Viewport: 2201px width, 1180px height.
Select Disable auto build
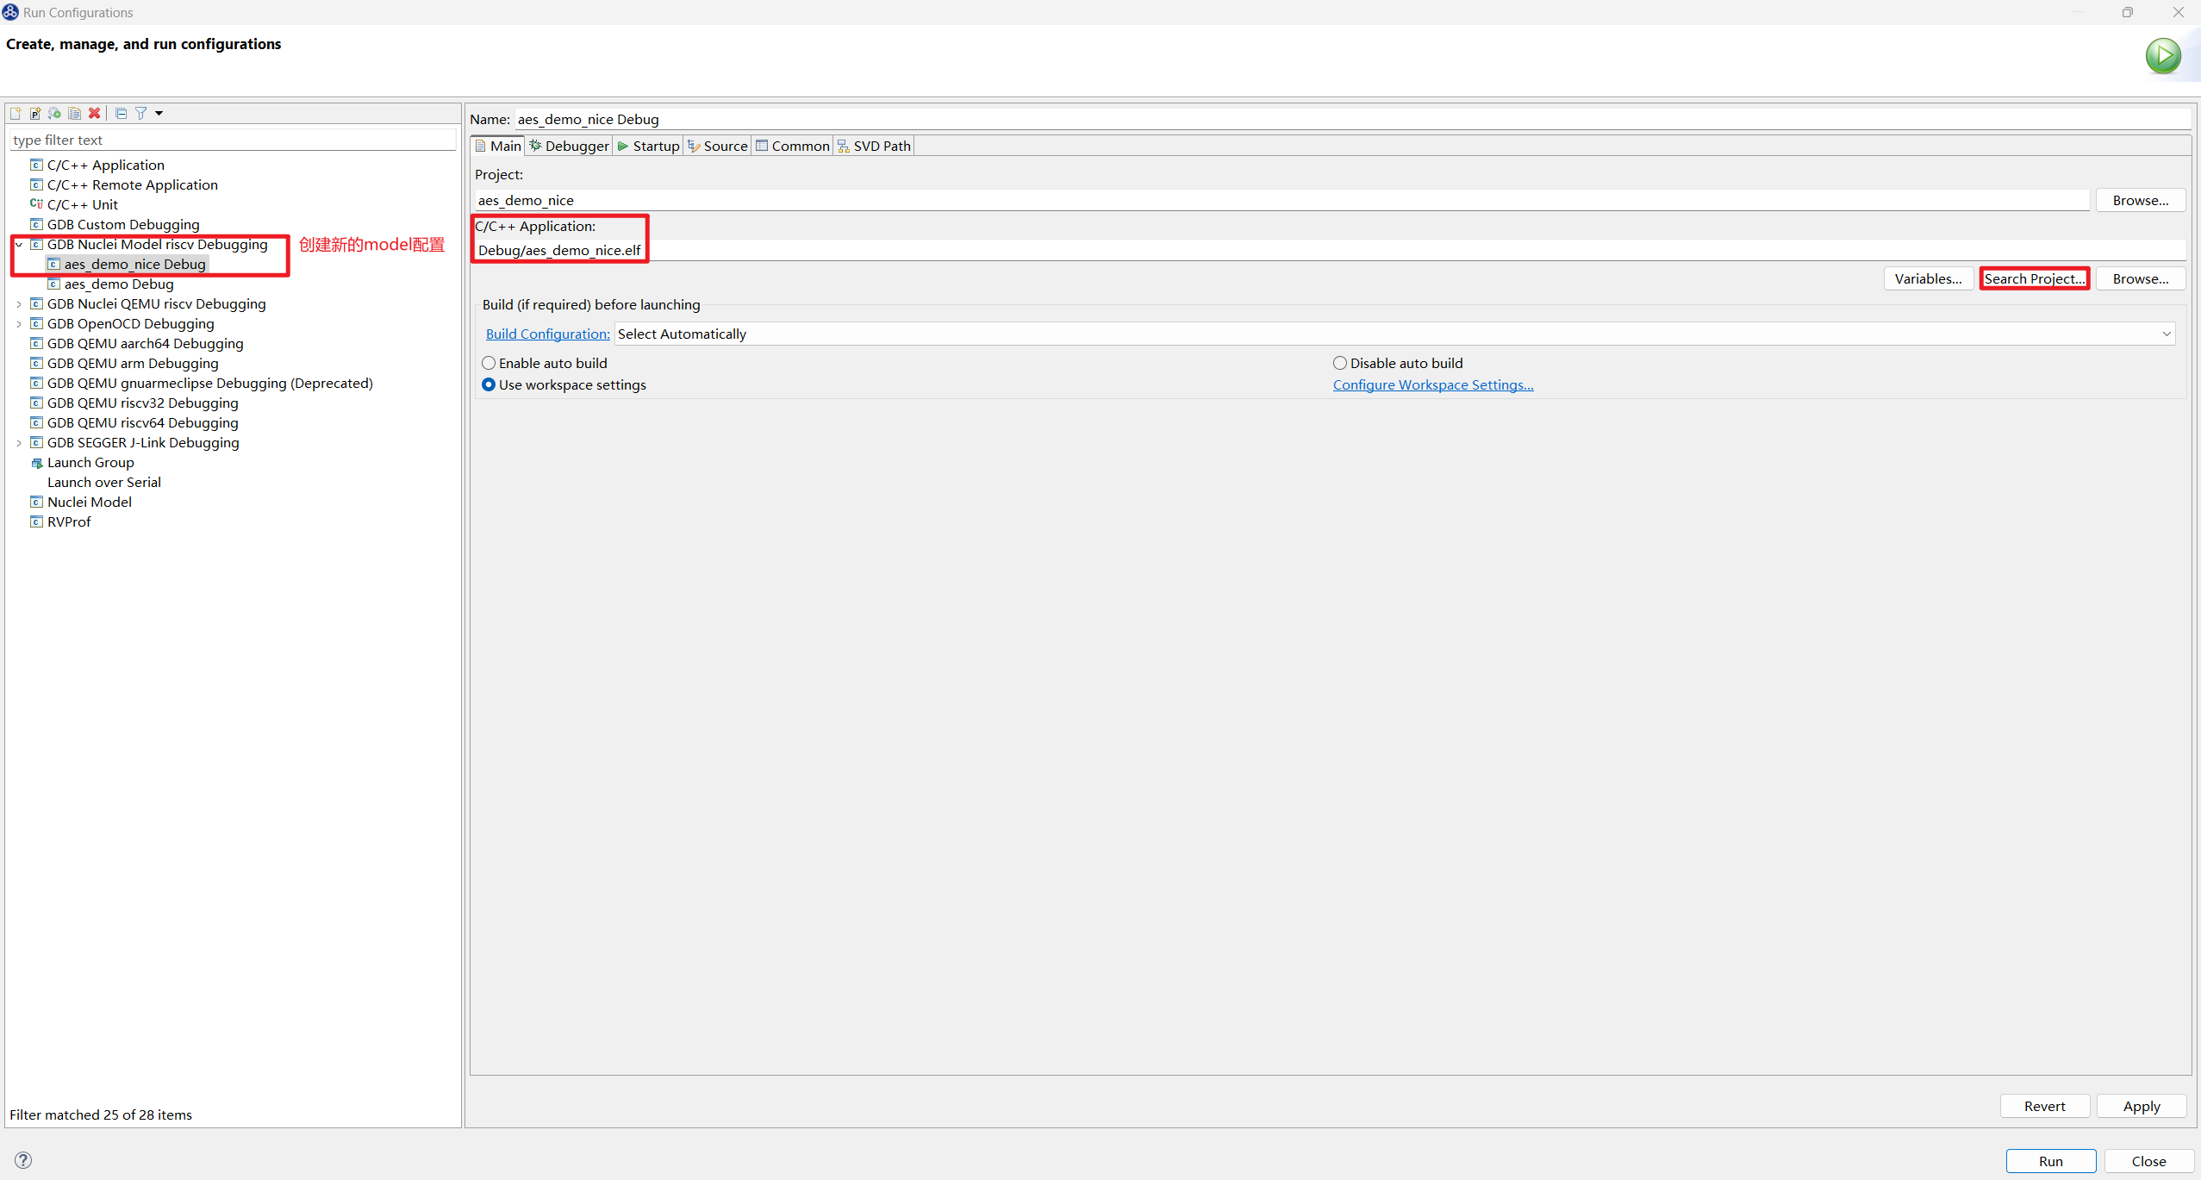[x=1340, y=363]
